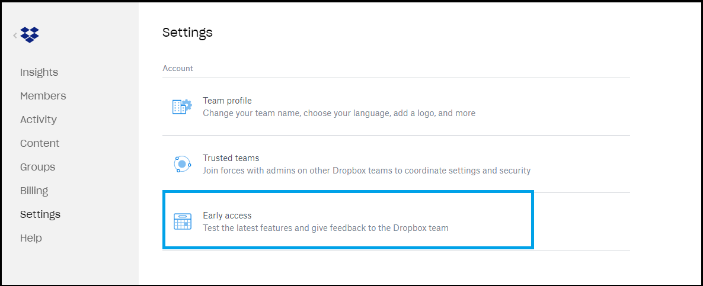This screenshot has width=703, height=286.
Task: Click the Settings page heading
Action: (x=187, y=32)
